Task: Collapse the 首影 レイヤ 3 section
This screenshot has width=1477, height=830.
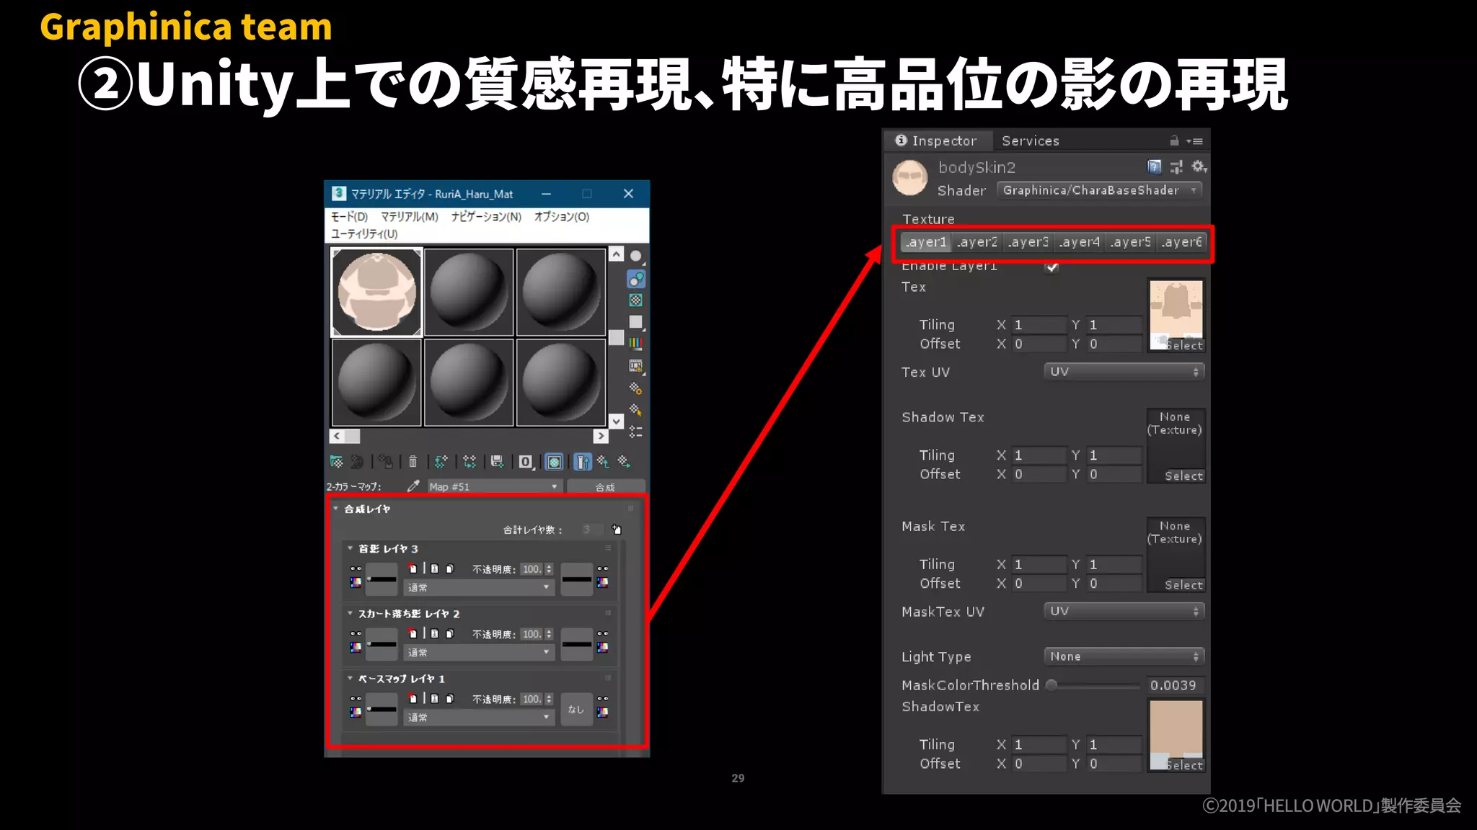Action: pos(350,548)
